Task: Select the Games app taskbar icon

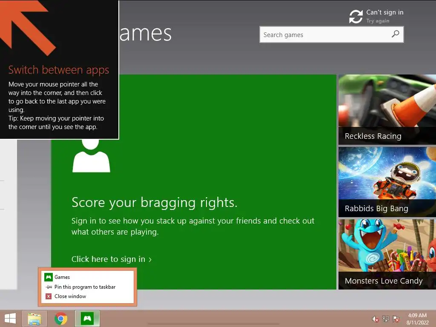Action: tap(87, 318)
